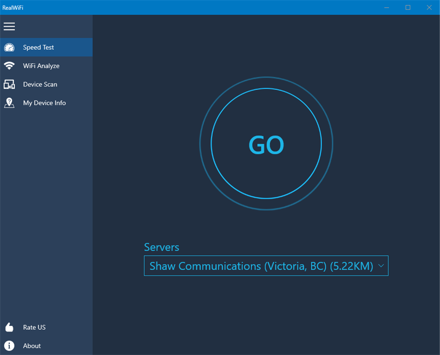Switch to the Device Scan section

click(40, 84)
